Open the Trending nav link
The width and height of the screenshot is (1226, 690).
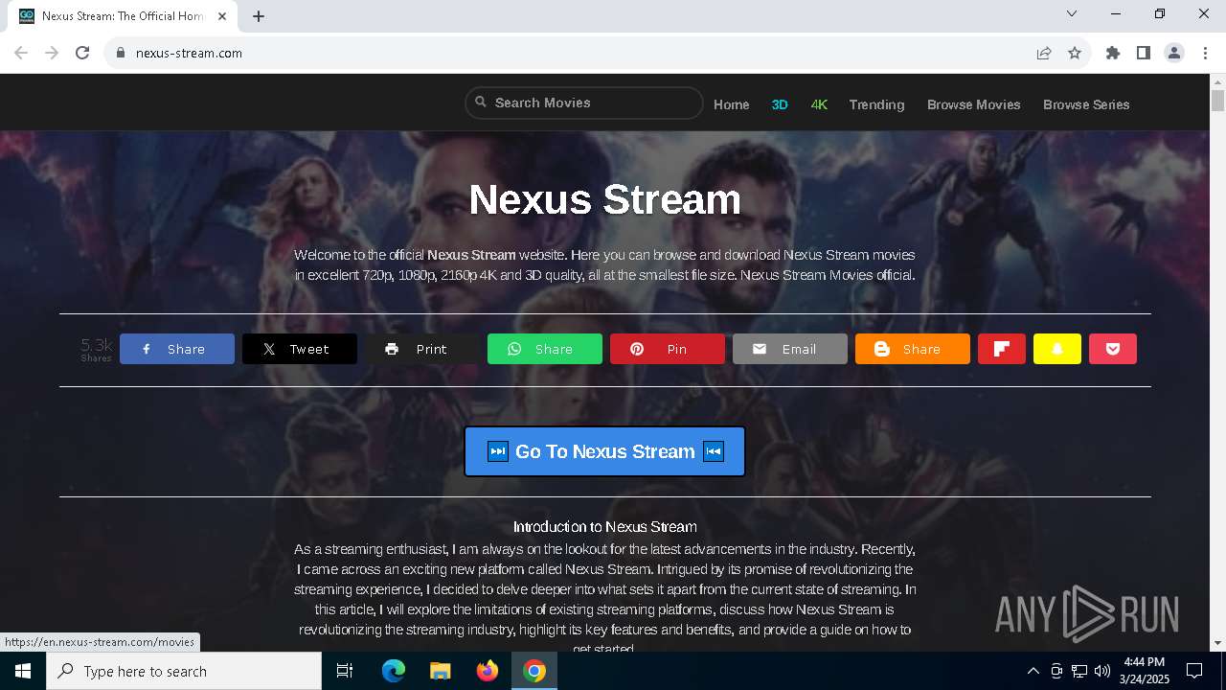[x=876, y=104]
